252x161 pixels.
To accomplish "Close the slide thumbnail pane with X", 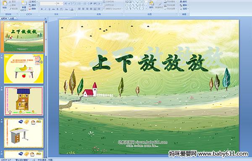I will pos(45,18).
